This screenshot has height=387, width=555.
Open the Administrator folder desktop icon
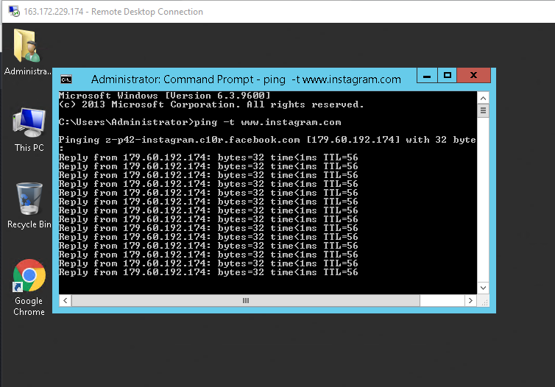[27, 52]
